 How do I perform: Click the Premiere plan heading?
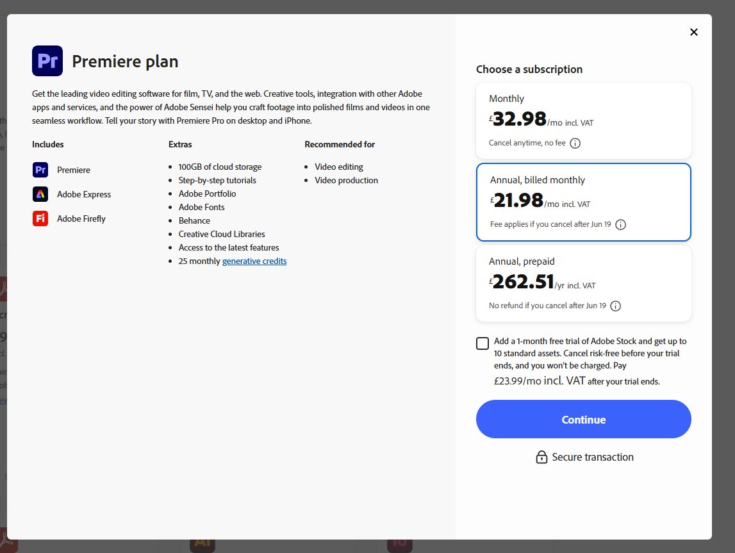tap(125, 62)
